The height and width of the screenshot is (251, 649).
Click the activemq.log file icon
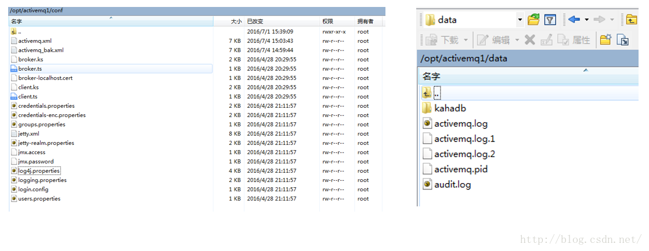pyautogui.click(x=427, y=123)
